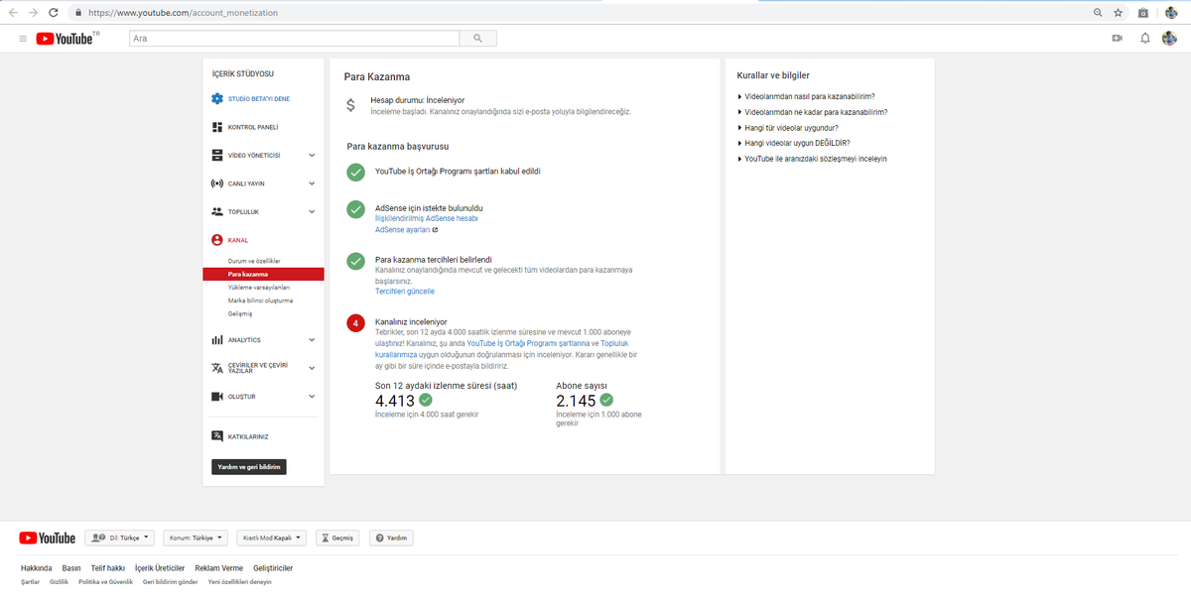Click browser forward arrow
The image size is (1191, 601).
[34, 13]
